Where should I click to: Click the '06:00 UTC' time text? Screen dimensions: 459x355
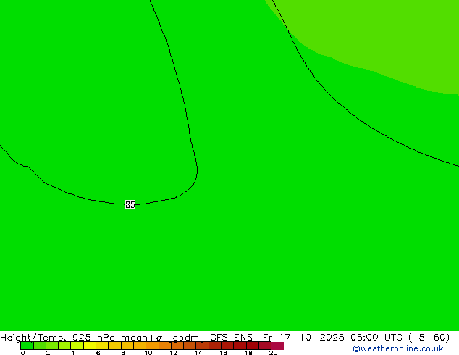click(x=378, y=338)
